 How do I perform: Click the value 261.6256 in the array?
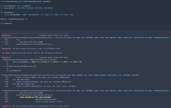(21, 8)
